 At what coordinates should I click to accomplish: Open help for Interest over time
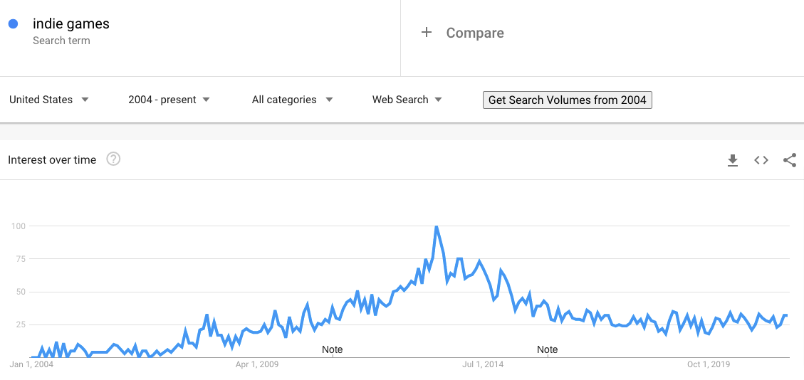tap(113, 159)
